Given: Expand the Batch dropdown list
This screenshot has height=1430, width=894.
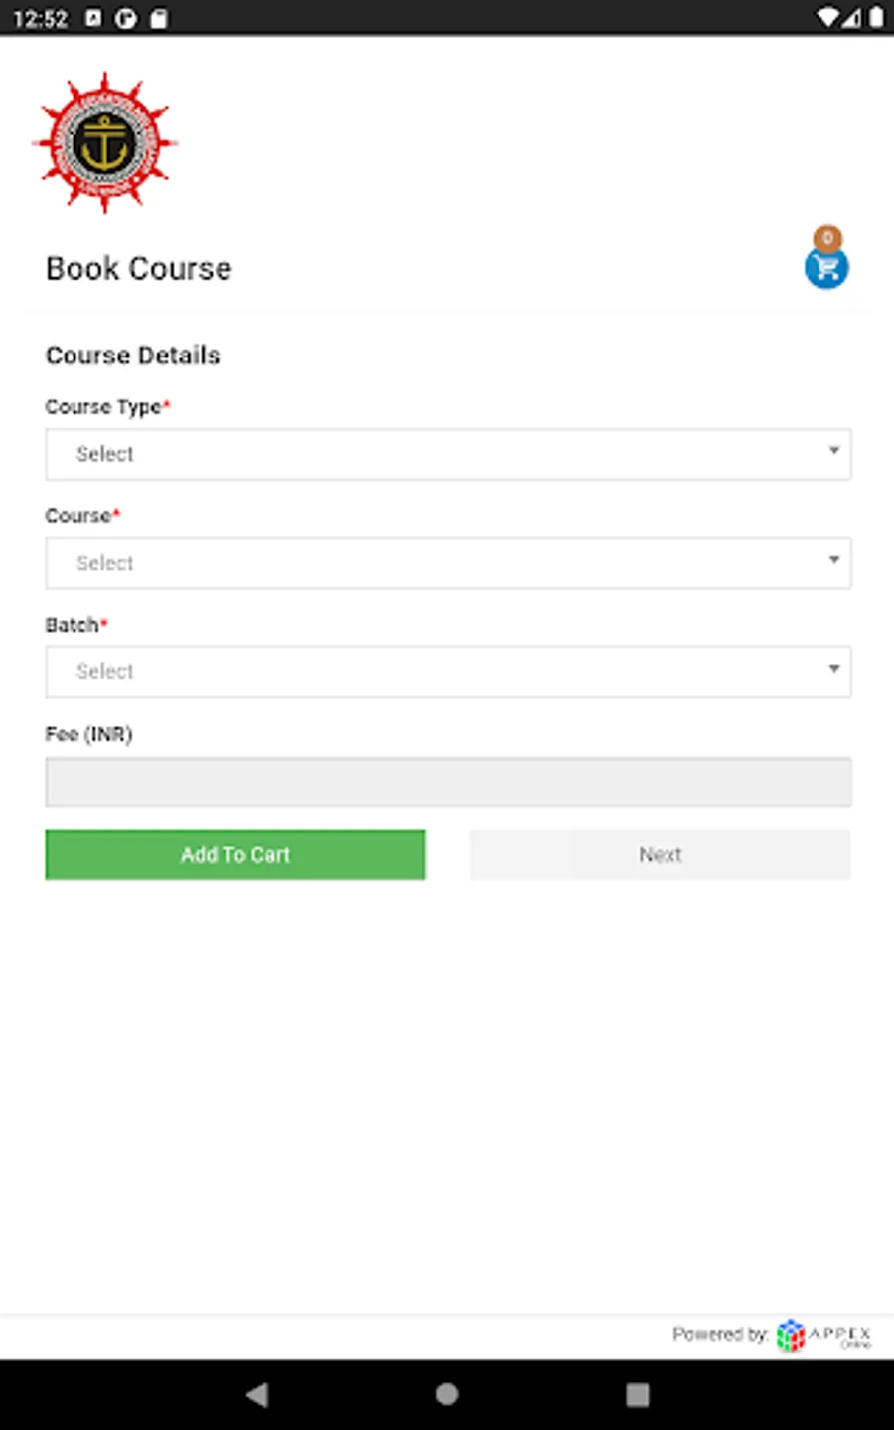Looking at the screenshot, I should coord(448,672).
